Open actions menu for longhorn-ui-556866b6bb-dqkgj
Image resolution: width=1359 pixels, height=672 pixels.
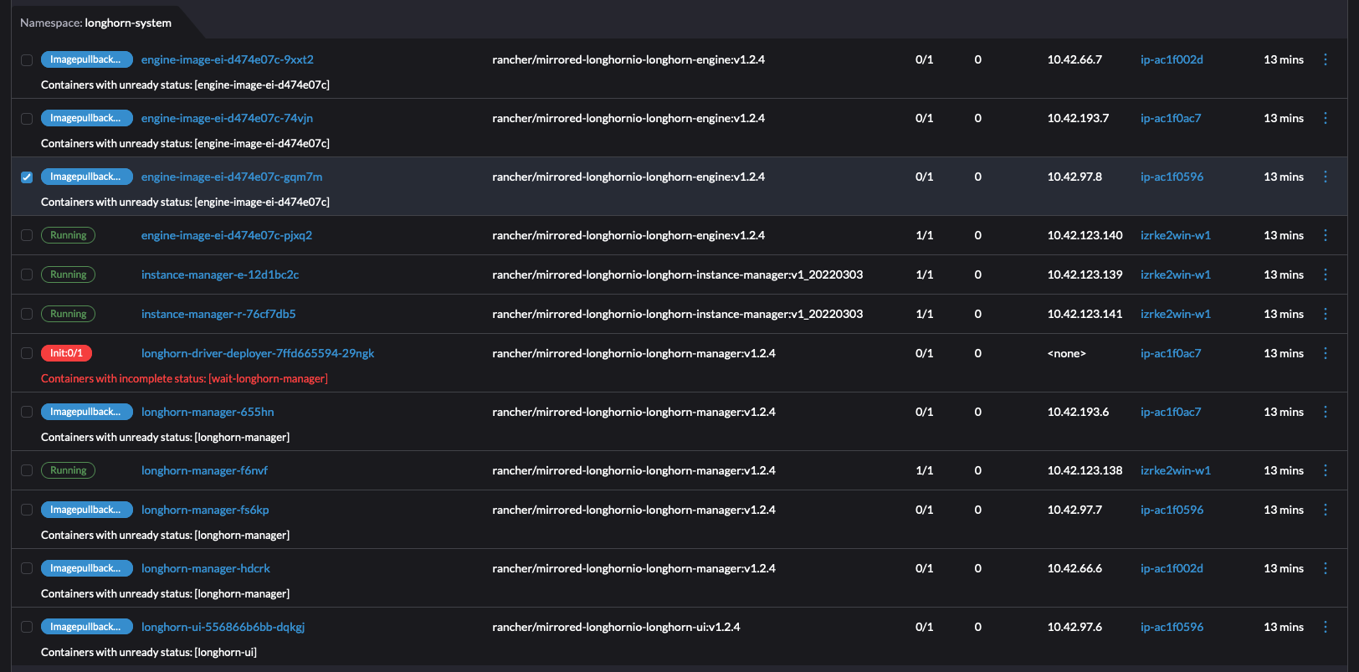(1326, 627)
